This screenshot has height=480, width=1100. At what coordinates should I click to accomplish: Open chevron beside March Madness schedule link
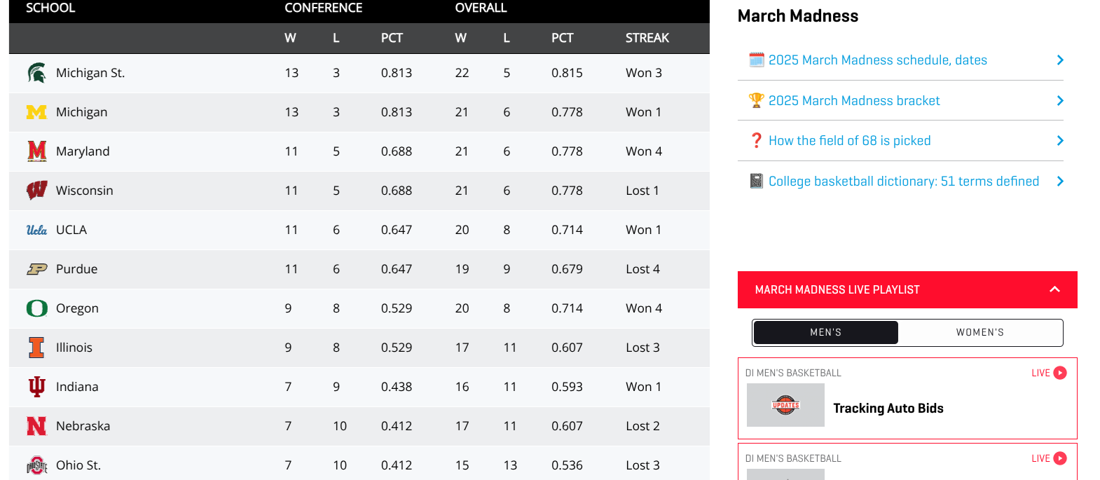point(1060,60)
